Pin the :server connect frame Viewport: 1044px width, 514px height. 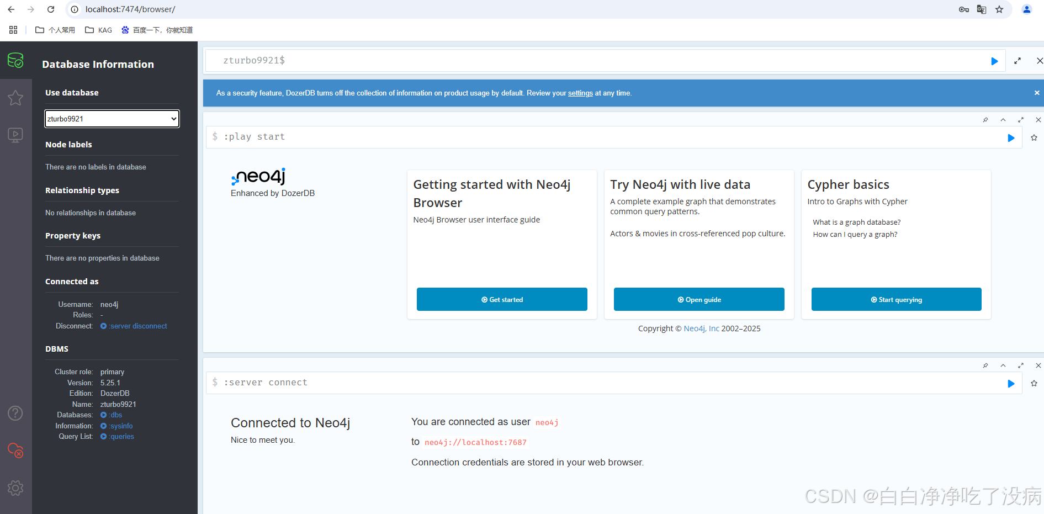(985, 365)
